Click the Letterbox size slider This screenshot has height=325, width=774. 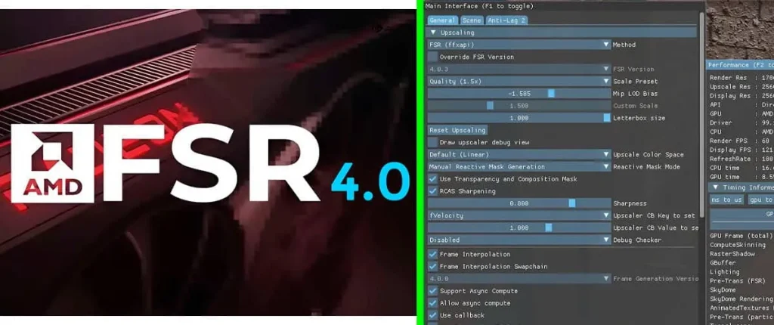[519, 118]
